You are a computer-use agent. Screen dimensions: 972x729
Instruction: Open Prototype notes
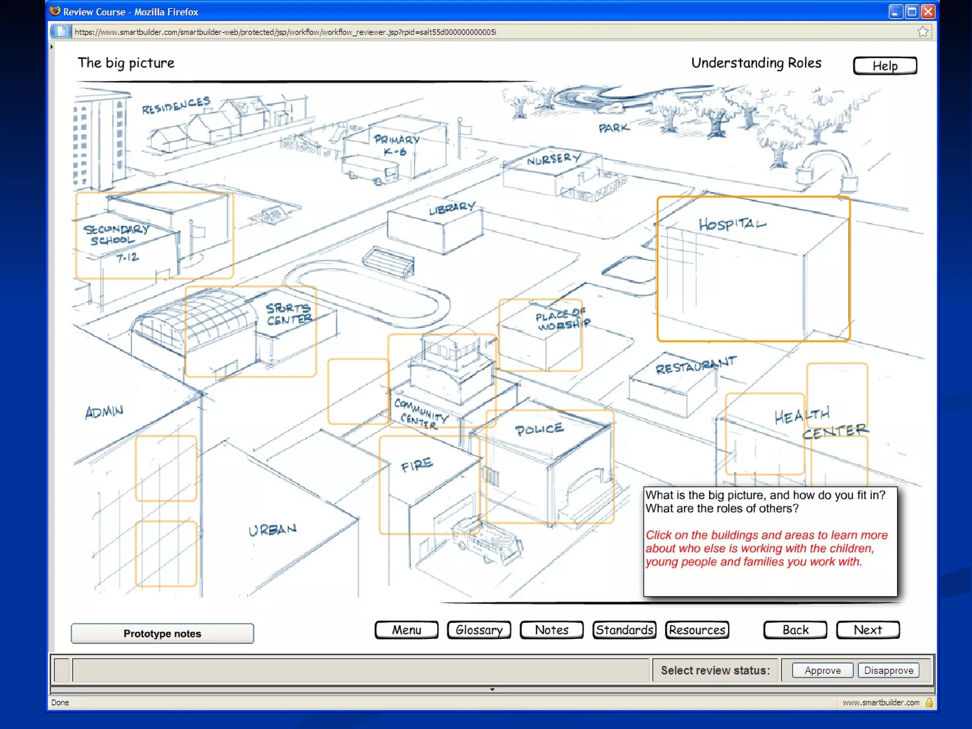(x=162, y=634)
